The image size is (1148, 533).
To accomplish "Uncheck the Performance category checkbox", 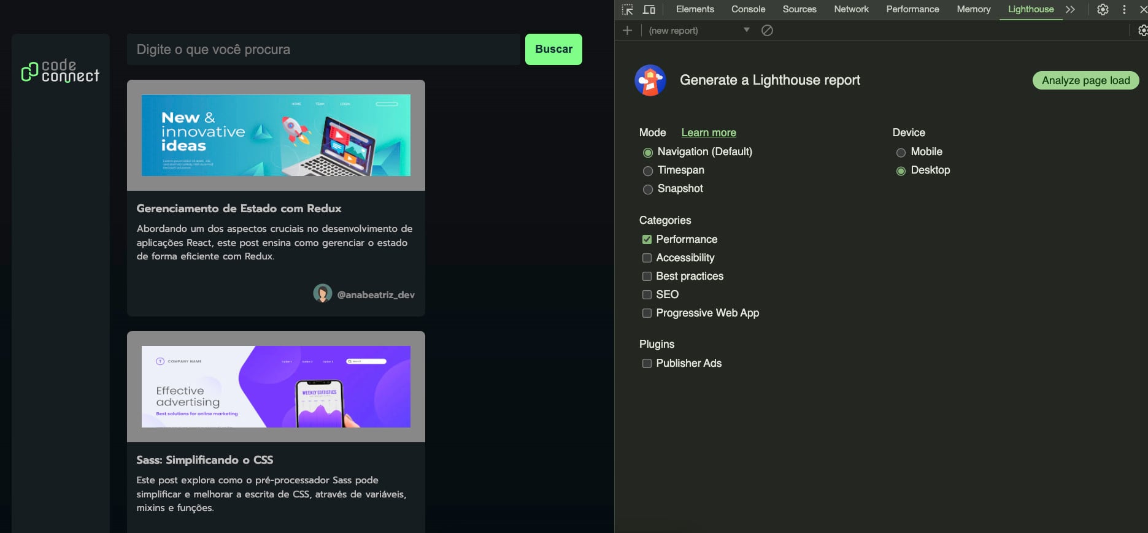I will coord(647,240).
